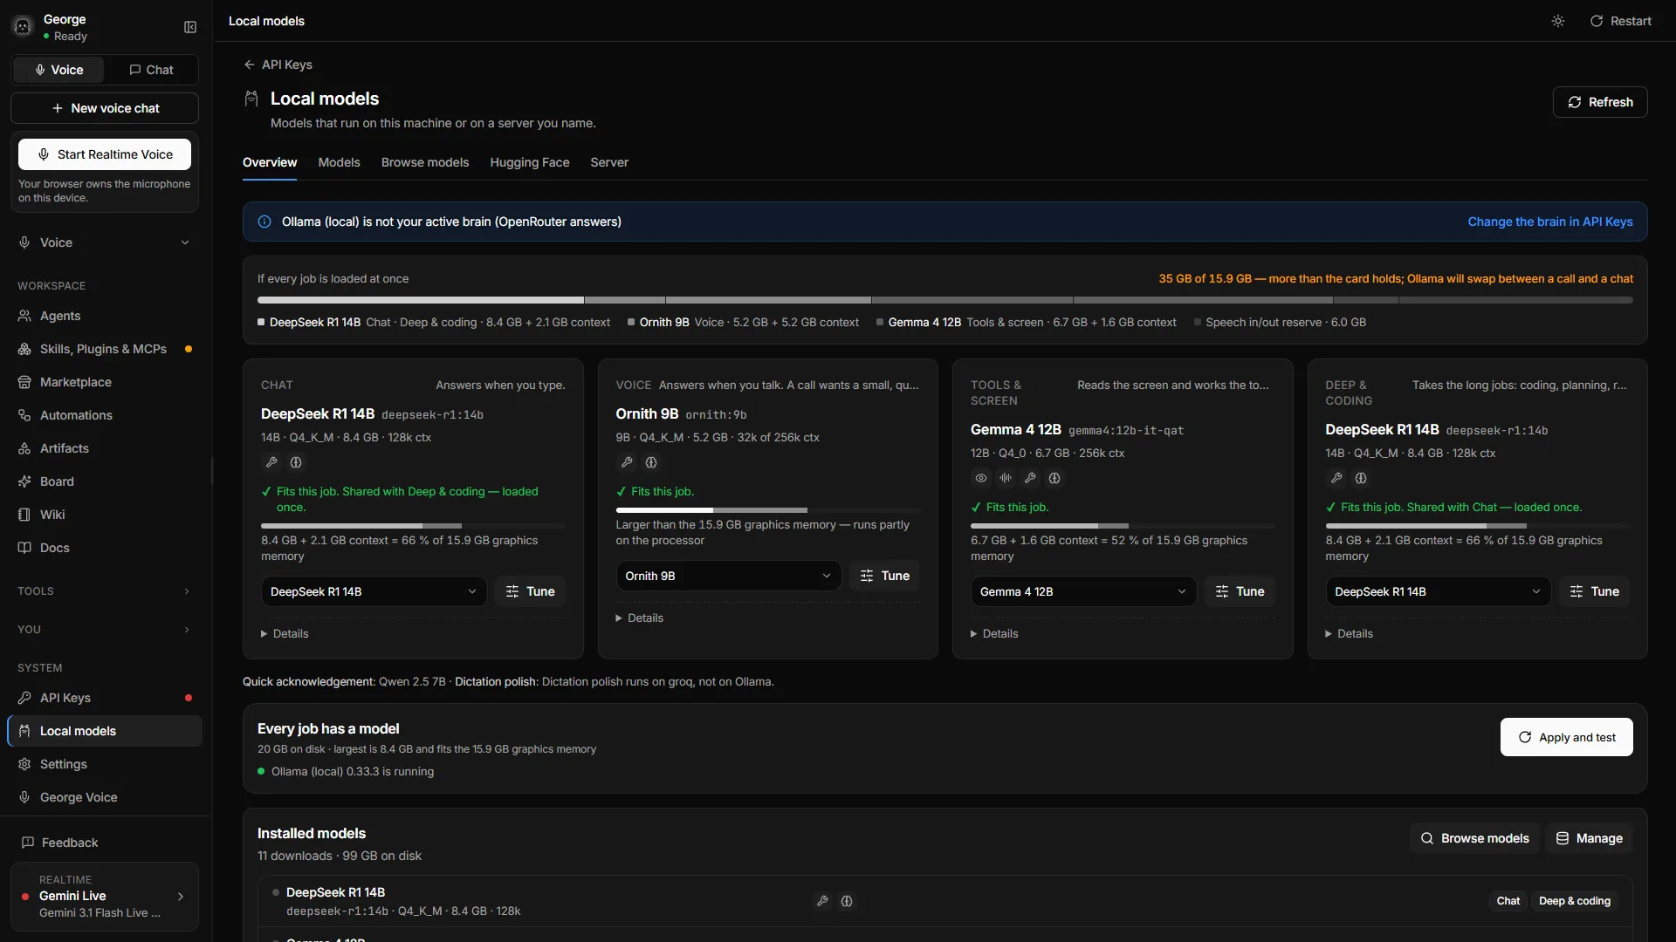
Task: Switch to the Browse models tab
Action: [x=425, y=162]
